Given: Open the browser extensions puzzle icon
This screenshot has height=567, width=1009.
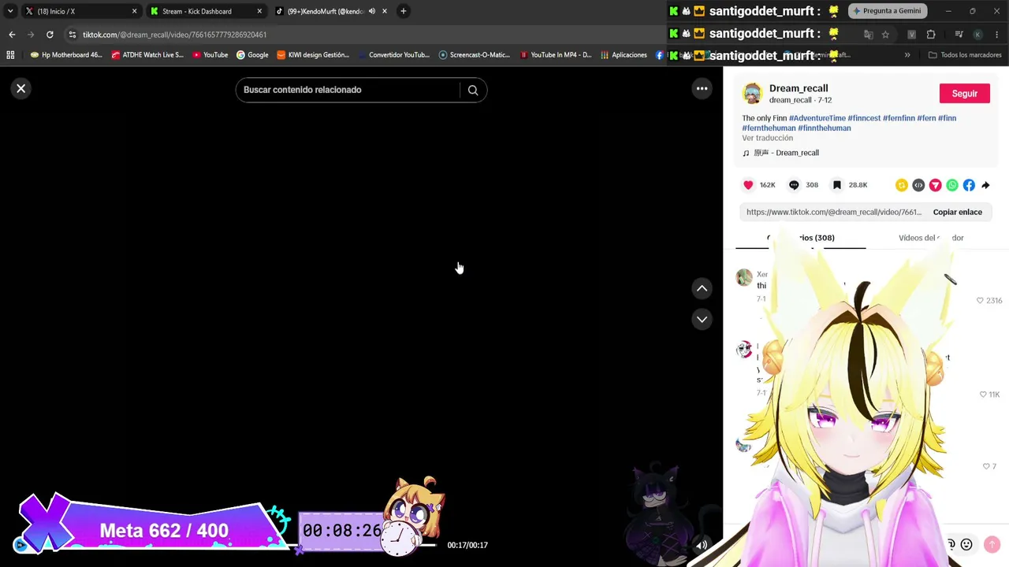Looking at the screenshot, I should [931, 35].
